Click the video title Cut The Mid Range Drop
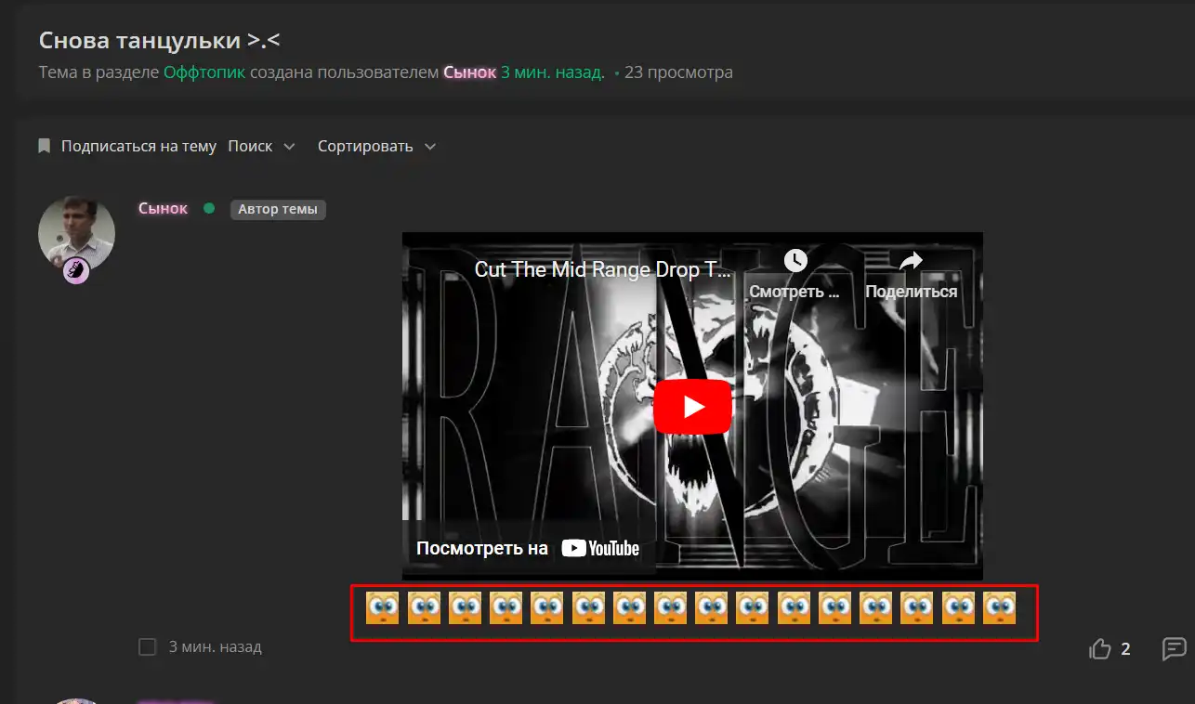This screenshot has height=704, width=1195. click(x=602, y=269)
